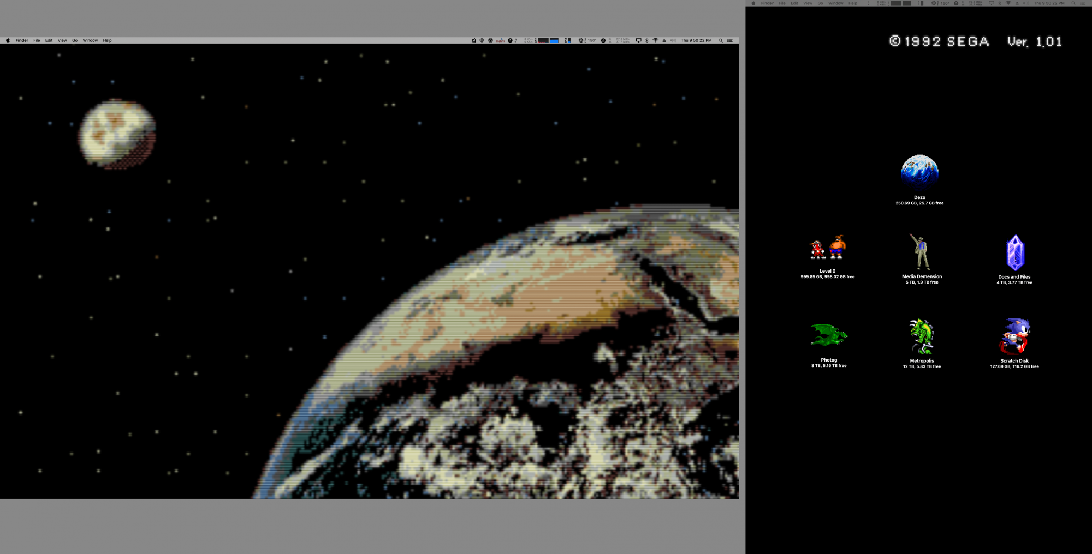Open the Finder menu on main display
The width and height of the screenshot is (1092, 554).
click(x=22, y=40)
